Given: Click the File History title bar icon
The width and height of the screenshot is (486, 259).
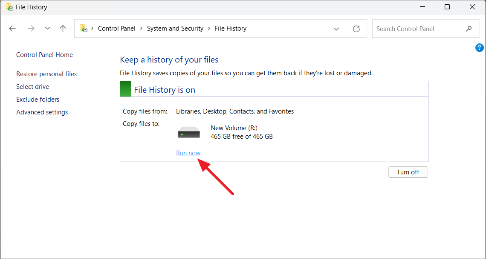Looking at the screenshot, I should click(10, 7).
